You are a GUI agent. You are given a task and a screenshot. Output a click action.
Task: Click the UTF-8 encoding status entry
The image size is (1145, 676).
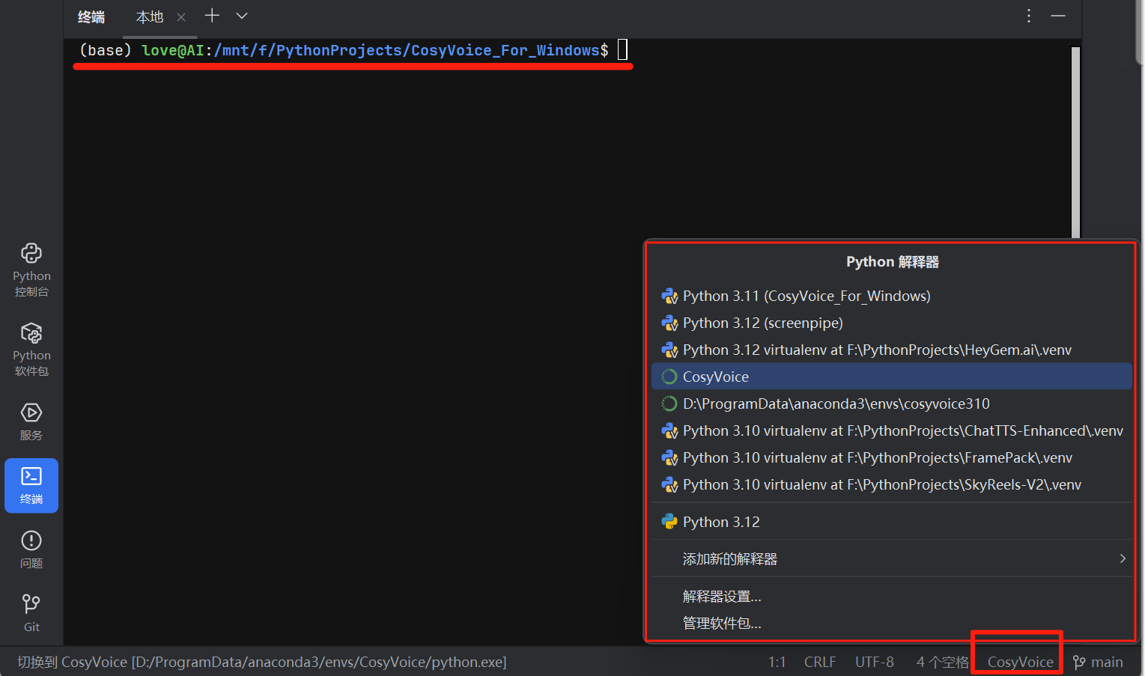(x=875, y=662)
